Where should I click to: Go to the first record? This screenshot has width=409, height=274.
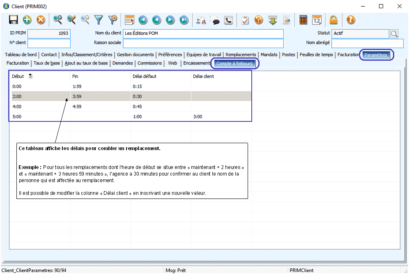[143, 20]
